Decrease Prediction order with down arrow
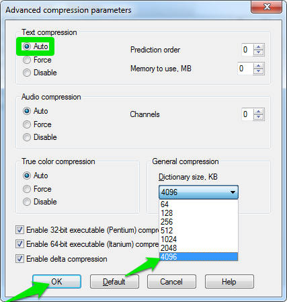This screenshot has height=302, width=287. [259, 52]
